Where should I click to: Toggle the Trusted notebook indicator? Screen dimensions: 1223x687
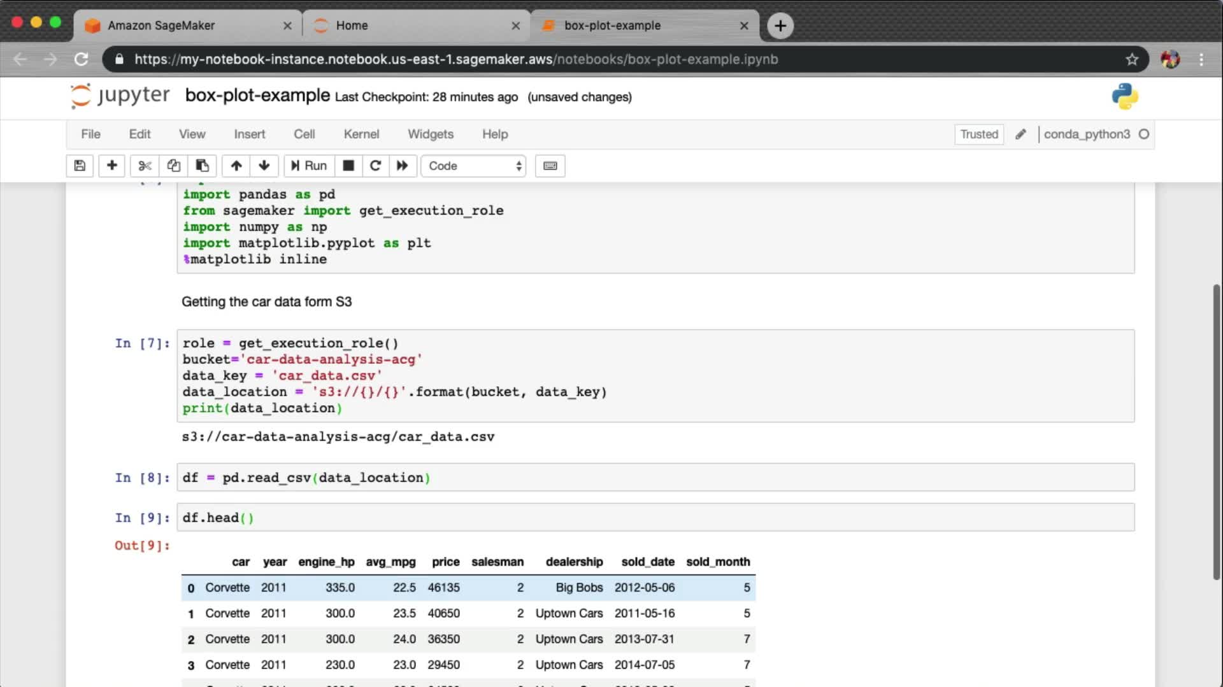(979, 134)
